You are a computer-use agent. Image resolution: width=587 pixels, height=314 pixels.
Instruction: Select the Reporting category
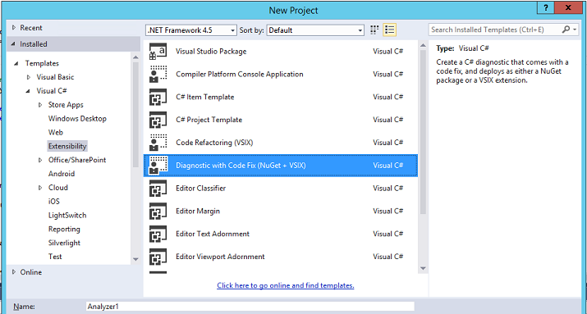click(64, 229)
